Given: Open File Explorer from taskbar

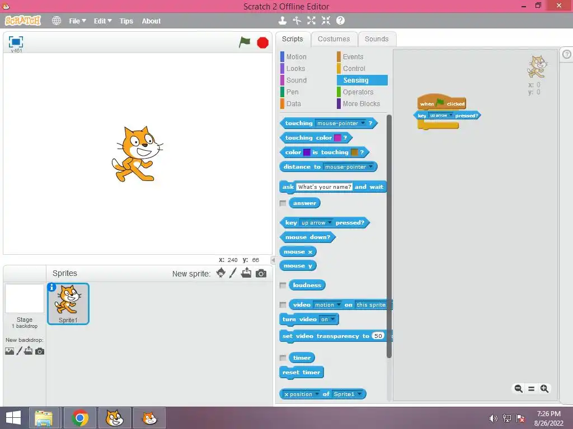Looking at the screenshot, I should coord(44,418).
